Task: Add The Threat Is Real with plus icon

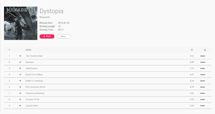Action: tap(20, 56)
